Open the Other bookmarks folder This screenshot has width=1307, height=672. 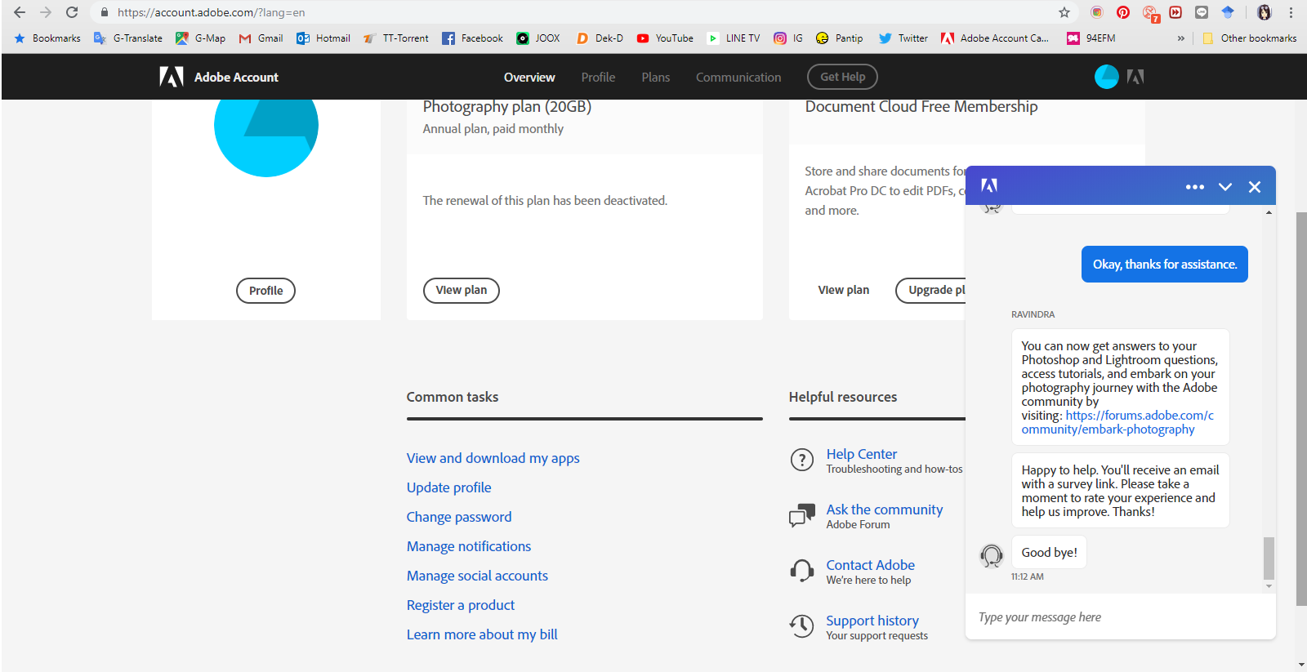(1250, 38)
